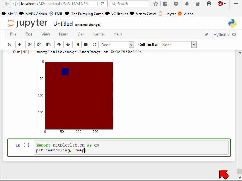Open the Downloads arrow icon

(187, 4)
